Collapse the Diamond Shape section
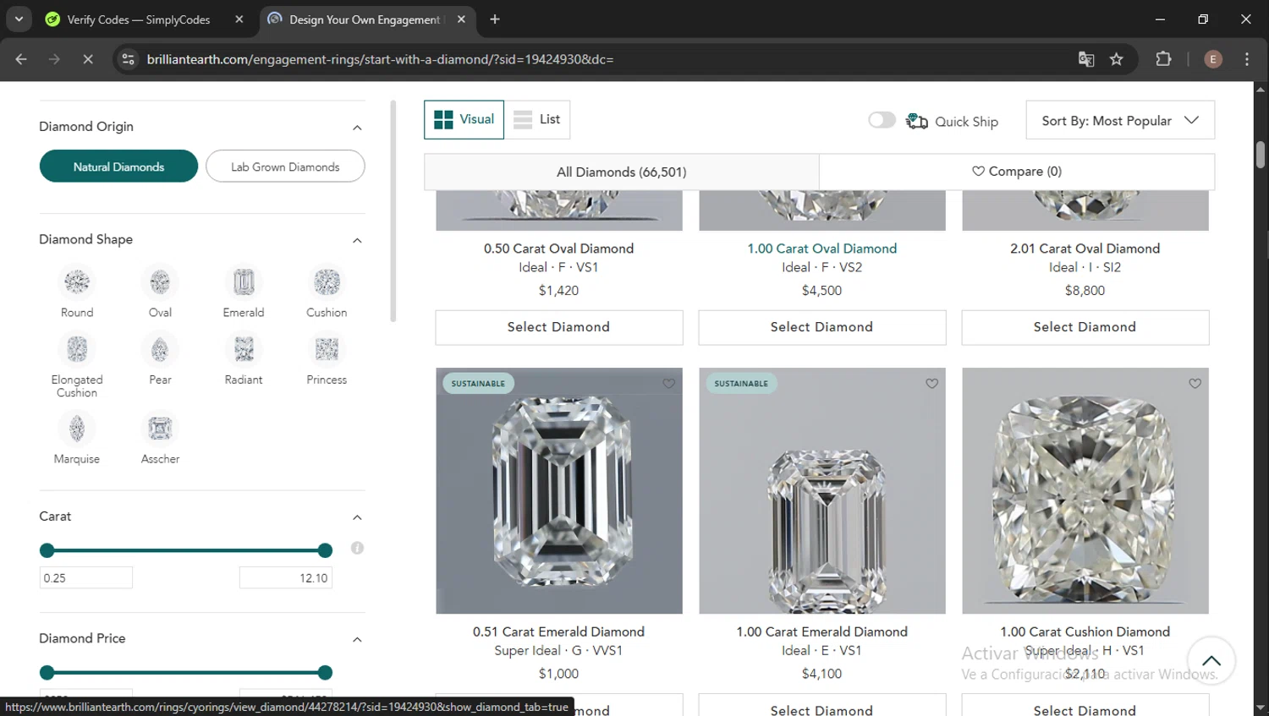Viewport: 1269px width, 716px height. click(357, 241)
